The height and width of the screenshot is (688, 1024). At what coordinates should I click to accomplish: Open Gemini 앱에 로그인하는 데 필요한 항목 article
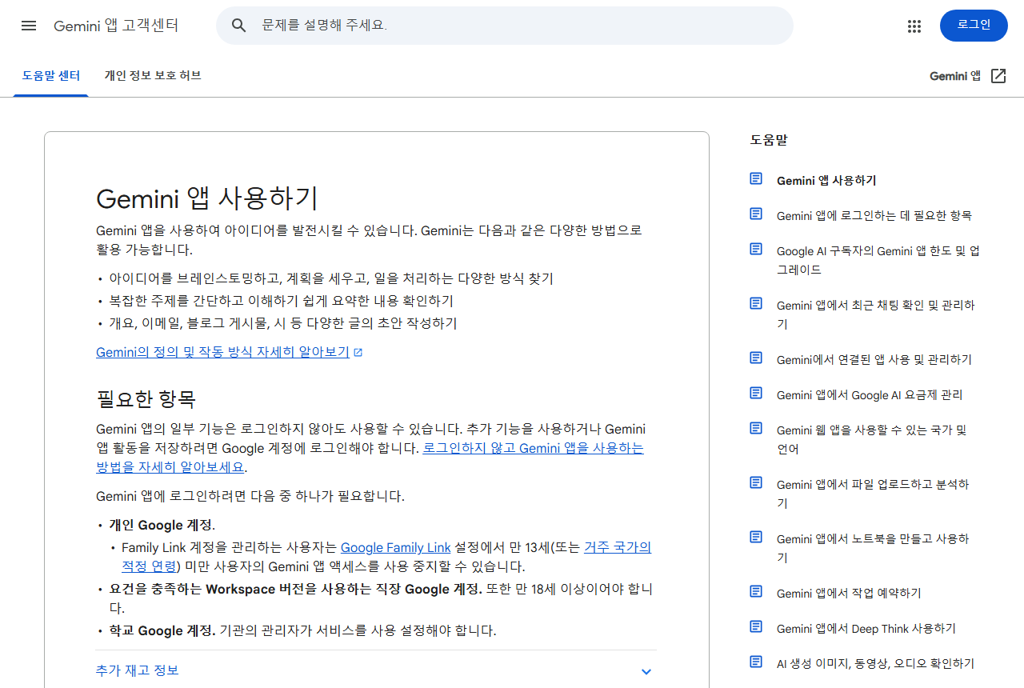point(874,215)
